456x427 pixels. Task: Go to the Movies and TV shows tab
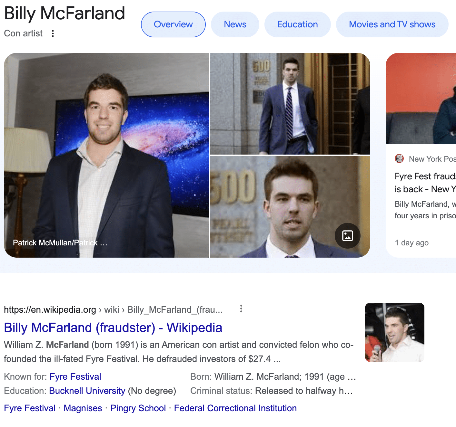tap(392, 24)
